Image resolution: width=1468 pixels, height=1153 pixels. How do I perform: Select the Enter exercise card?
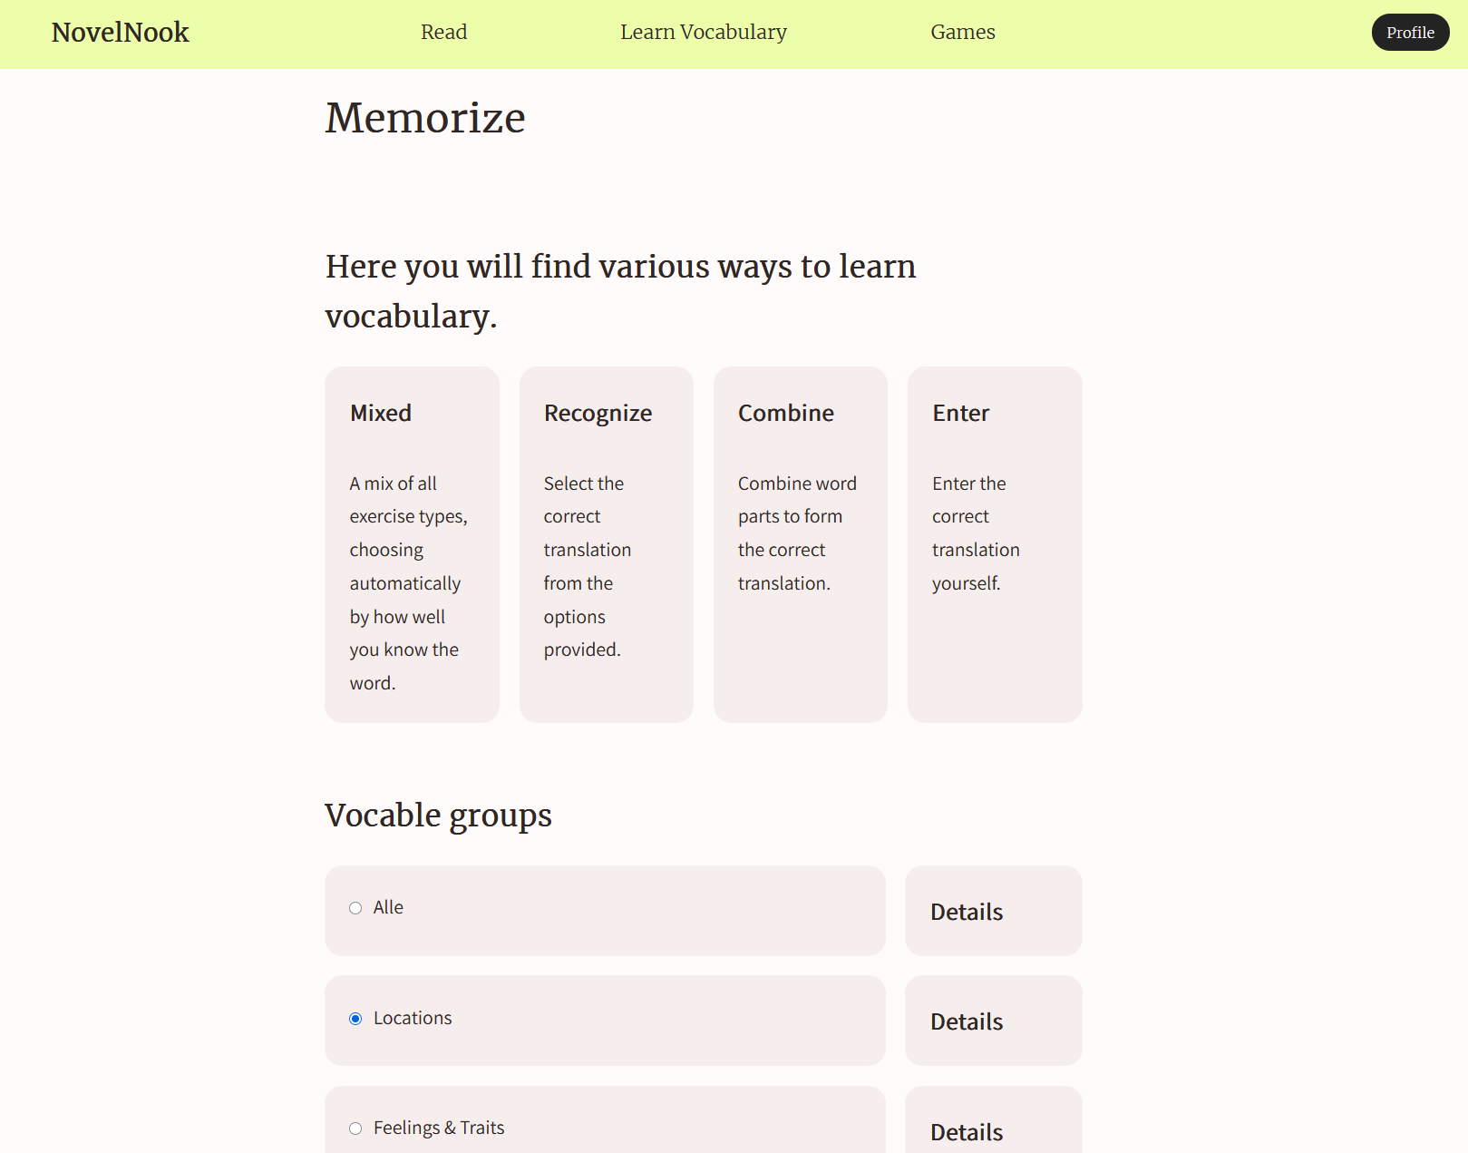995,544
